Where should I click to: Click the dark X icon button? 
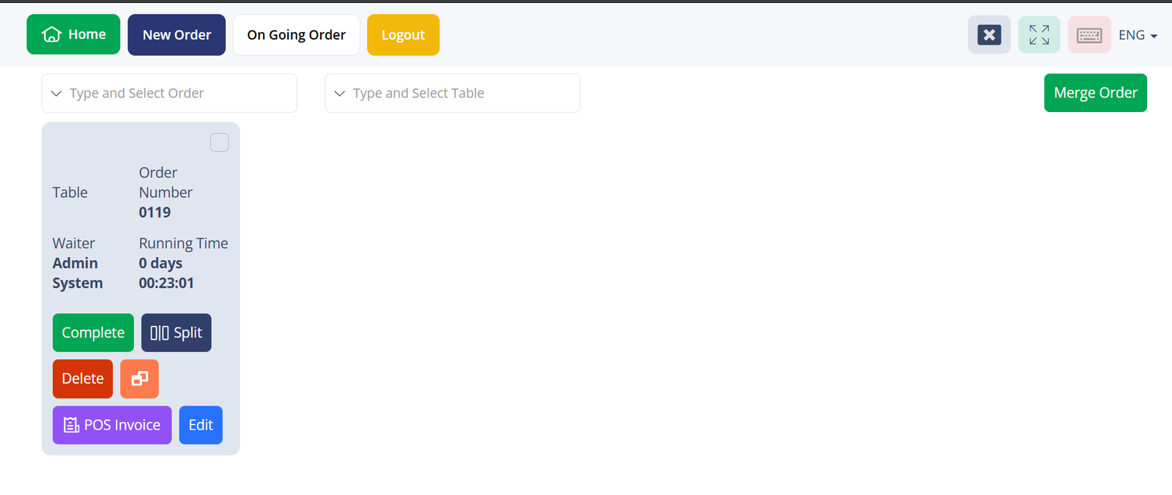989,34
